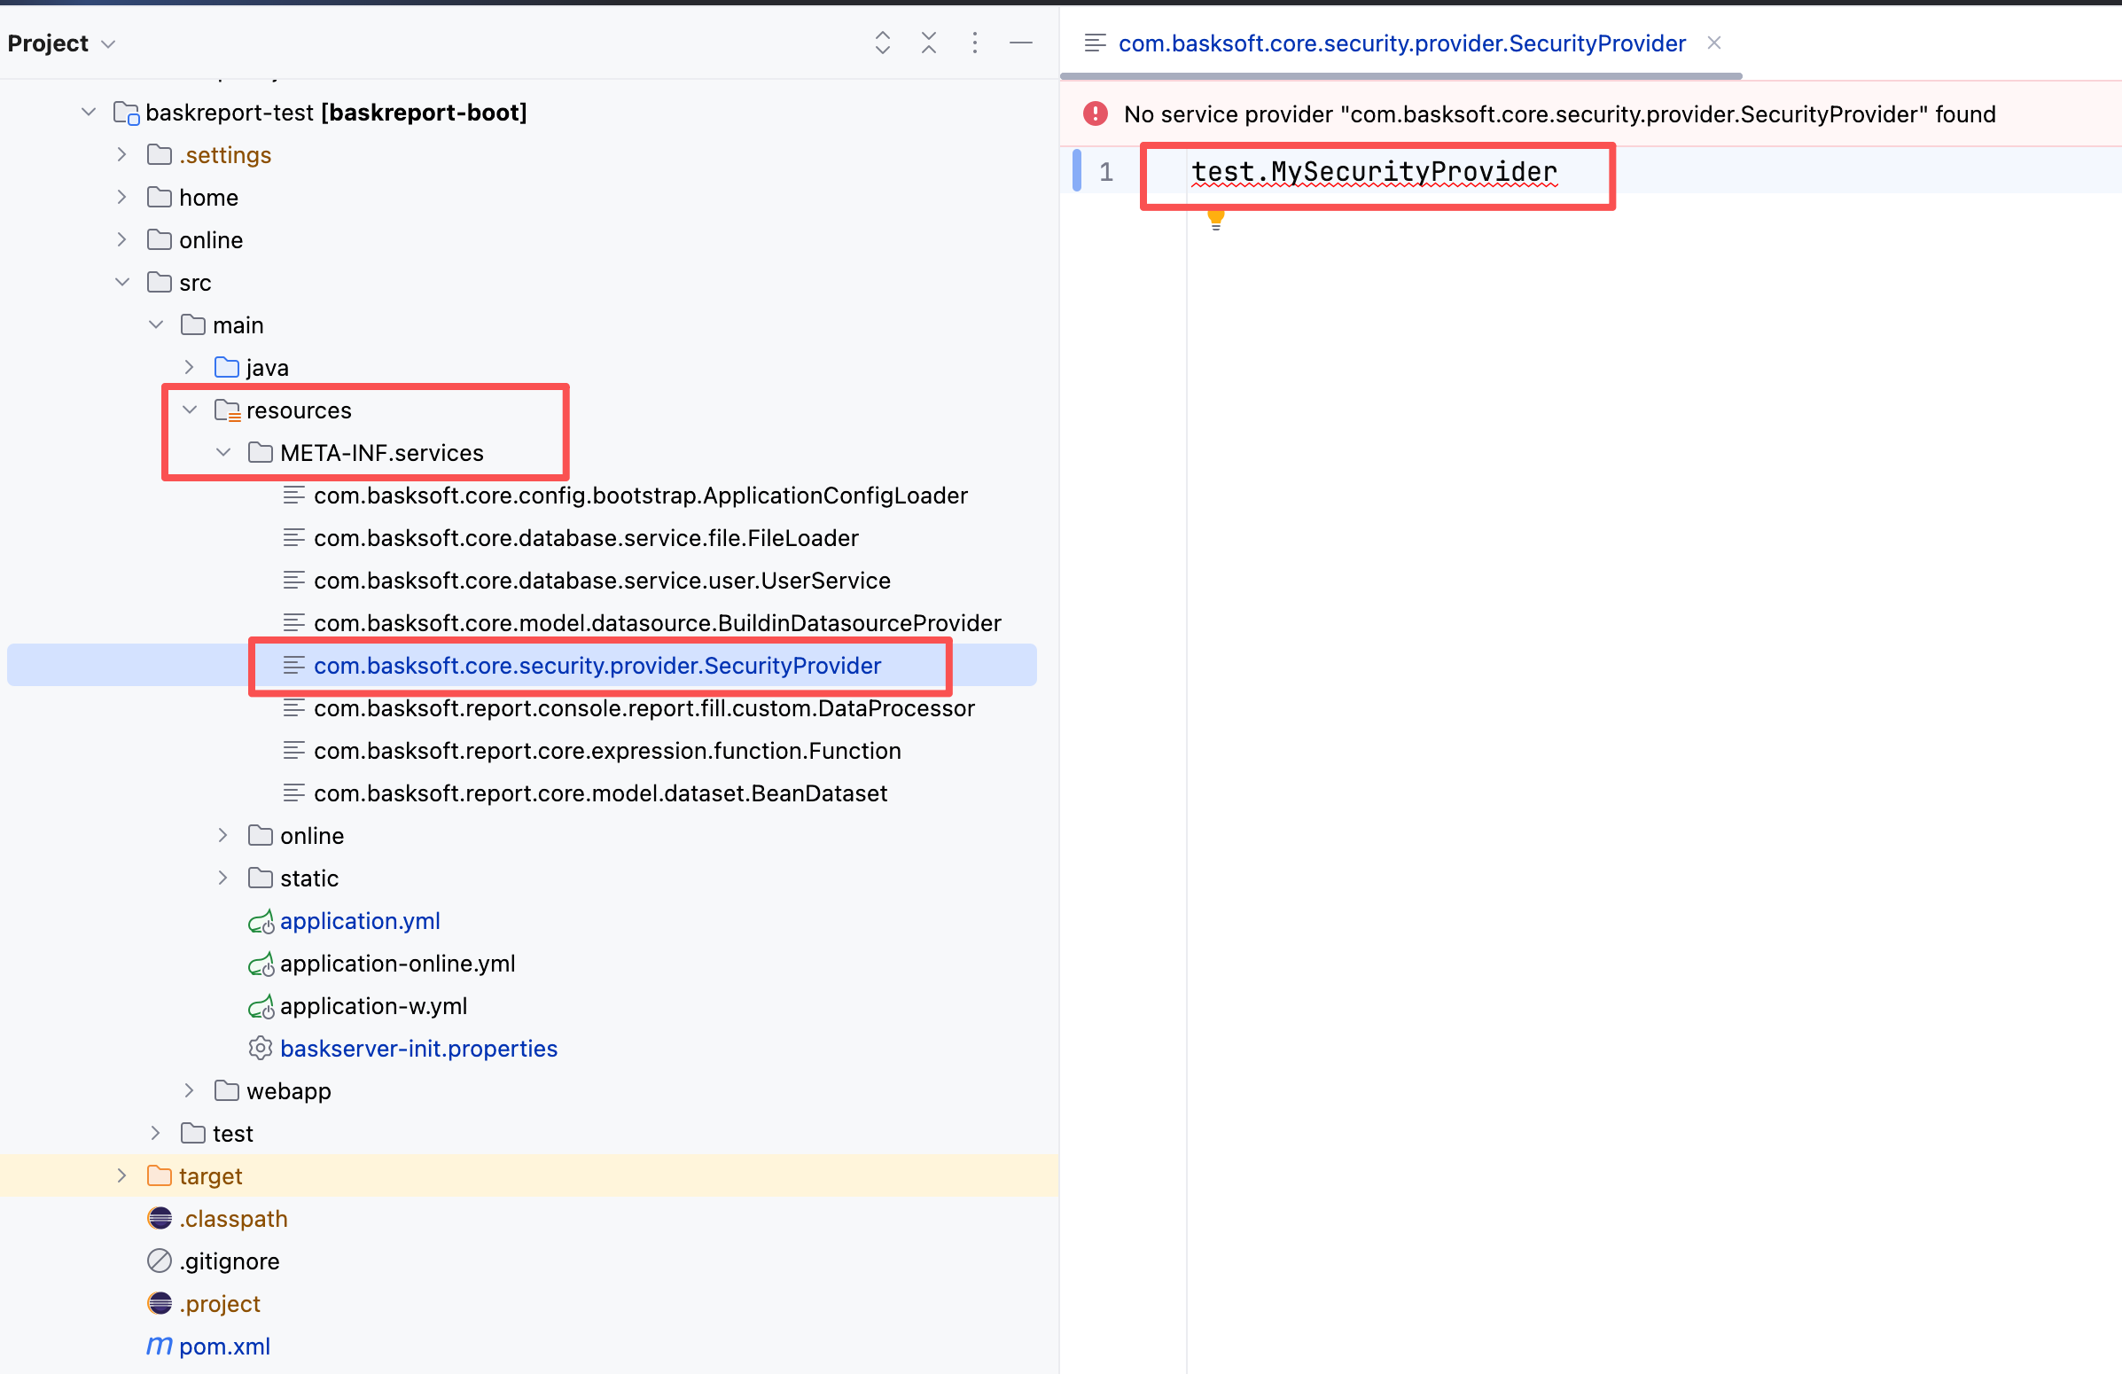Expand the .settings folder
The width and height of the screenshot is (2122, 1374).
click(x=122, y=155)
